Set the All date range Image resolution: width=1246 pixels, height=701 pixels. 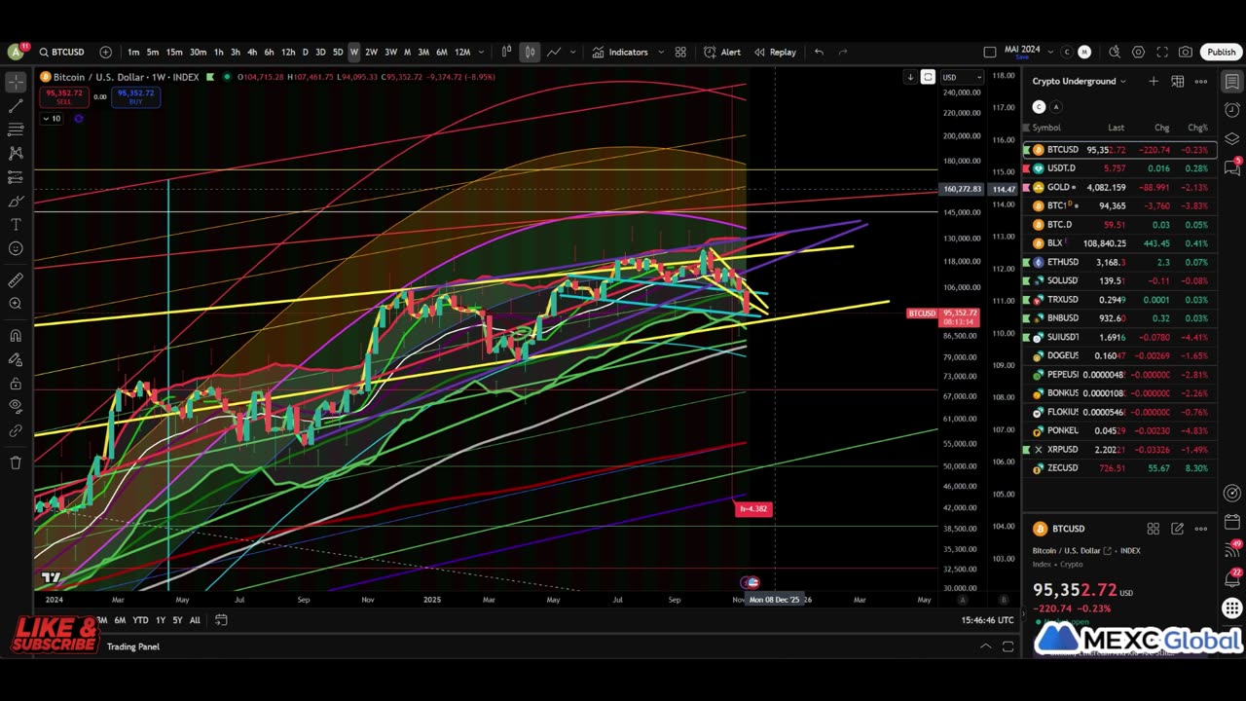click(195, 620)
